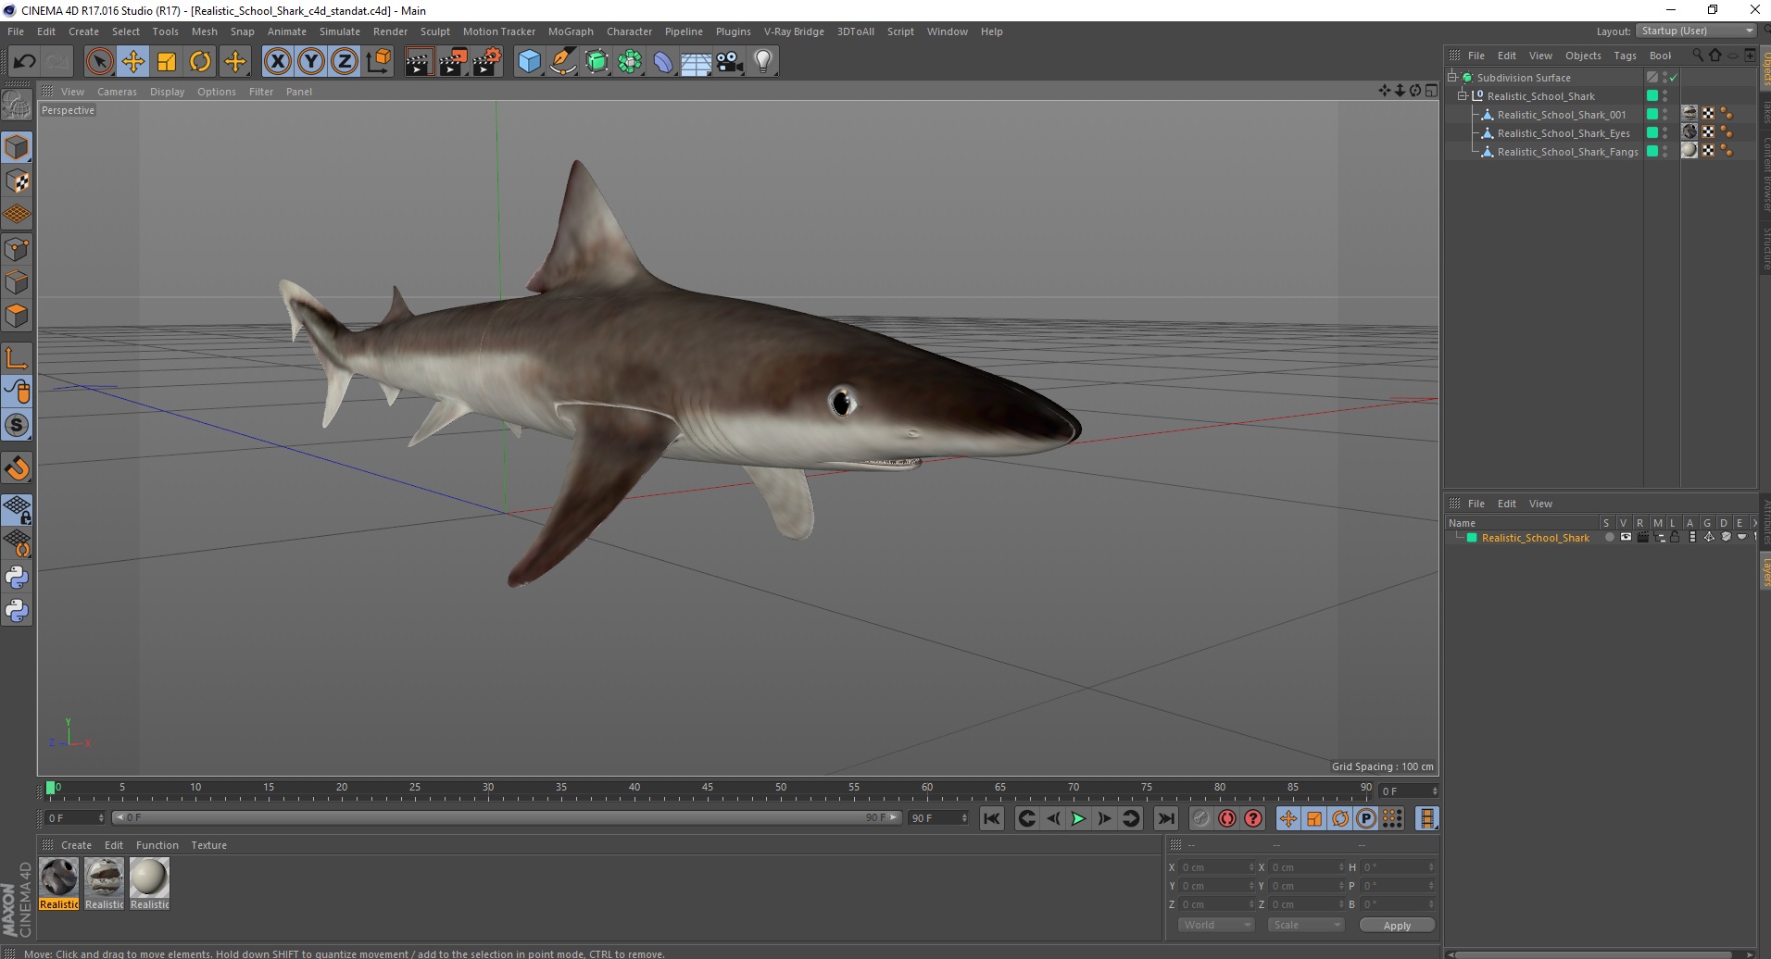Toggle layer solo dot for Realistic_School_Shark
The width and height of the screenshot is (1771, 959).
click(1609, 538)
